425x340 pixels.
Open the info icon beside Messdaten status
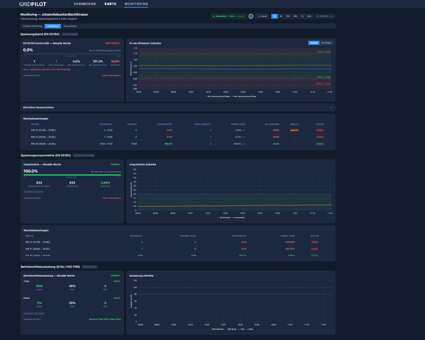(x=251, y=16)
